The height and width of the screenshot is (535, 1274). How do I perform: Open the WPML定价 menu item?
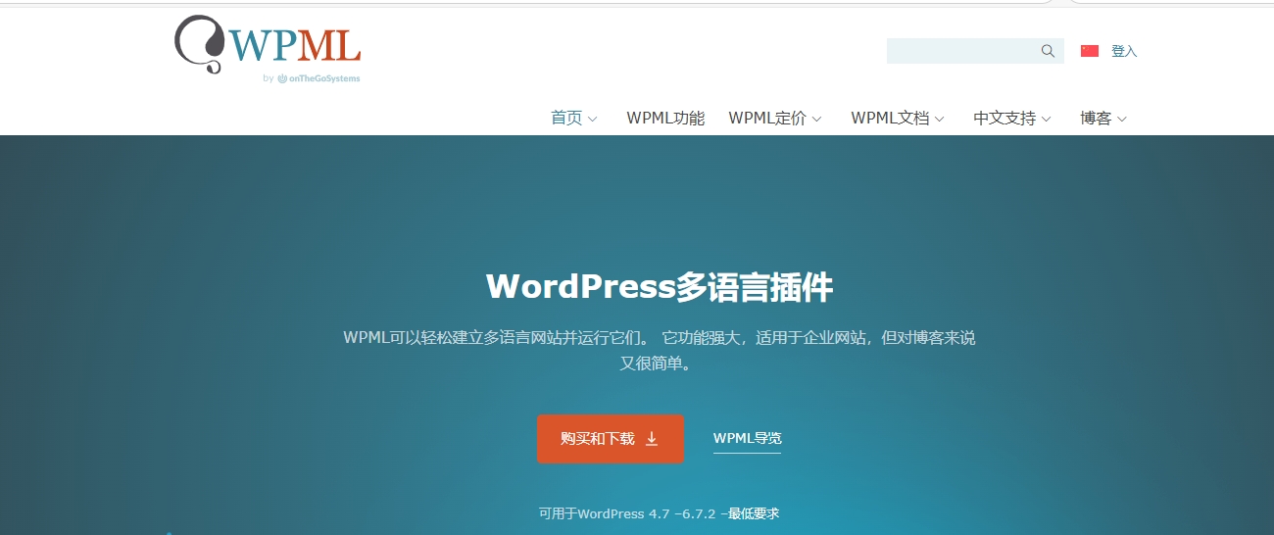pos(767,119)
